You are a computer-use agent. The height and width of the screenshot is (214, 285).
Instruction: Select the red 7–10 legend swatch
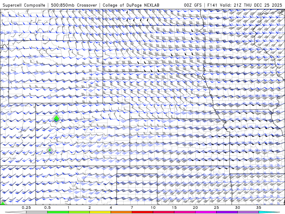pos(142,212)
